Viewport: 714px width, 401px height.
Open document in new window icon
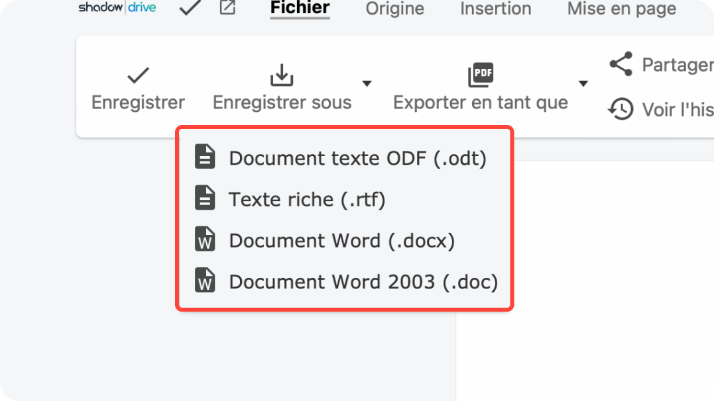[227, 9]
